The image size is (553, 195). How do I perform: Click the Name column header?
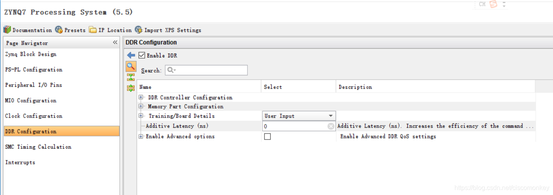[x=145, y=87]
